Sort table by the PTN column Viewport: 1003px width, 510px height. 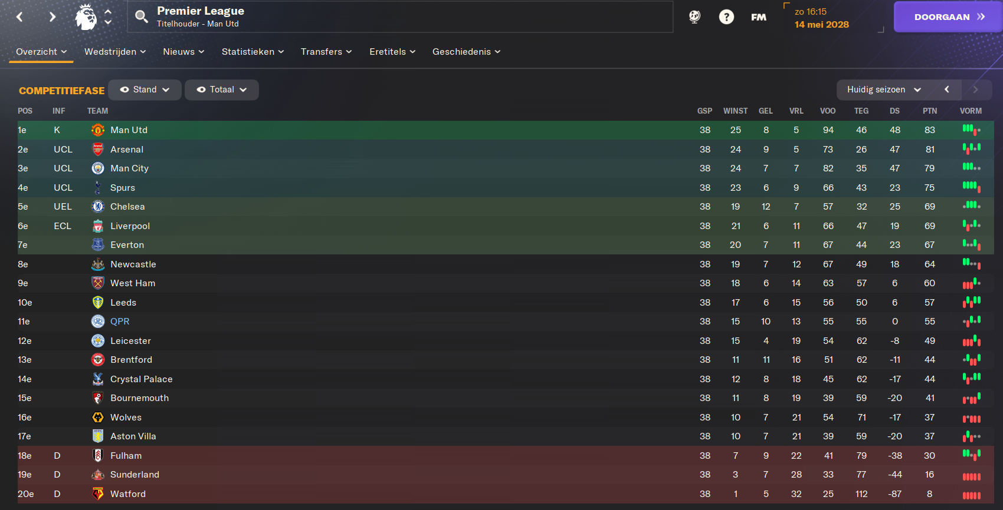point(930,111)
